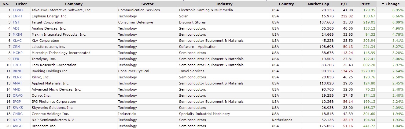Click the No. column header
This screenshot has width=405, height=129.
[x=6, y=4]
